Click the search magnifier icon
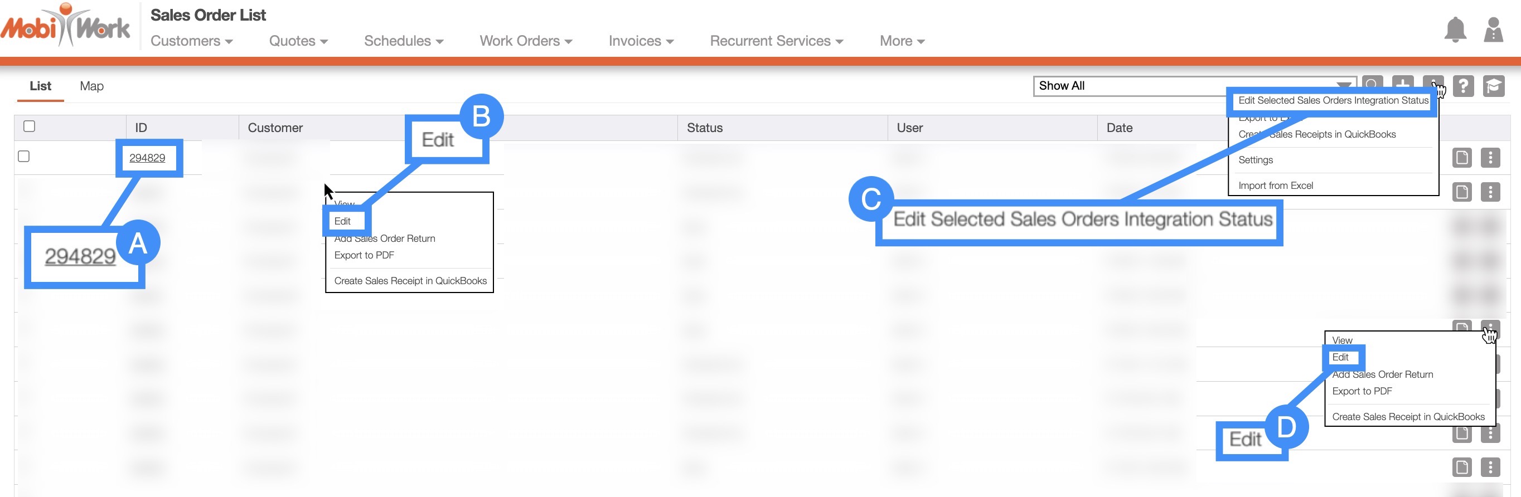 tap(1372, 84)
